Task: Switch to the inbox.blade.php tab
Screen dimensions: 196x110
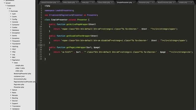Action: pos(104,2)
